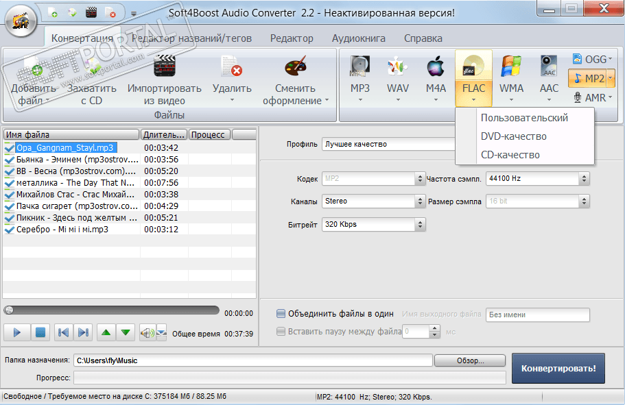Open the Профиль dropdown showing Лучшее качество
Image resolution: width=625 pixels, height=405 pixels.
point(388,144)
